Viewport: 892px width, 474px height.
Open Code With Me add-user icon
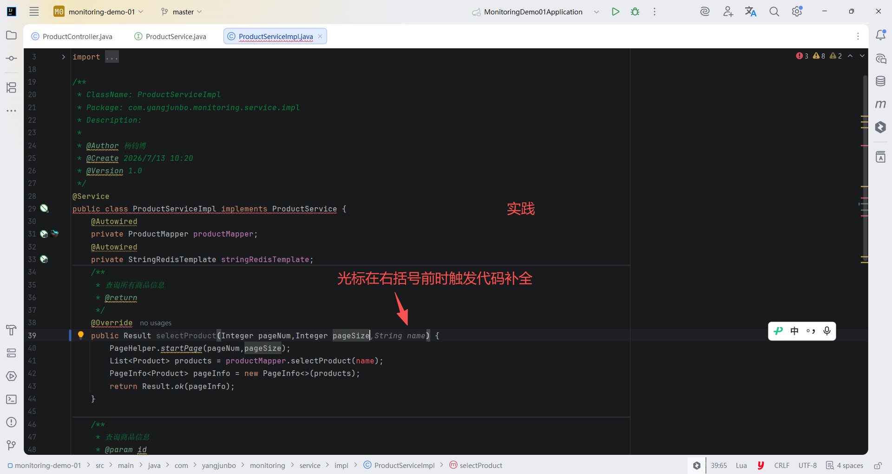coord(728,12)
